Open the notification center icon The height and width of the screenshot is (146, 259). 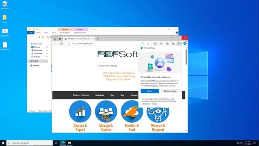pyautogui.click(x=255, y=143)
